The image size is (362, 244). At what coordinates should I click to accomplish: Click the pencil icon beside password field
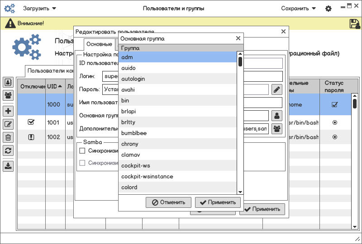tap(276, 89)
